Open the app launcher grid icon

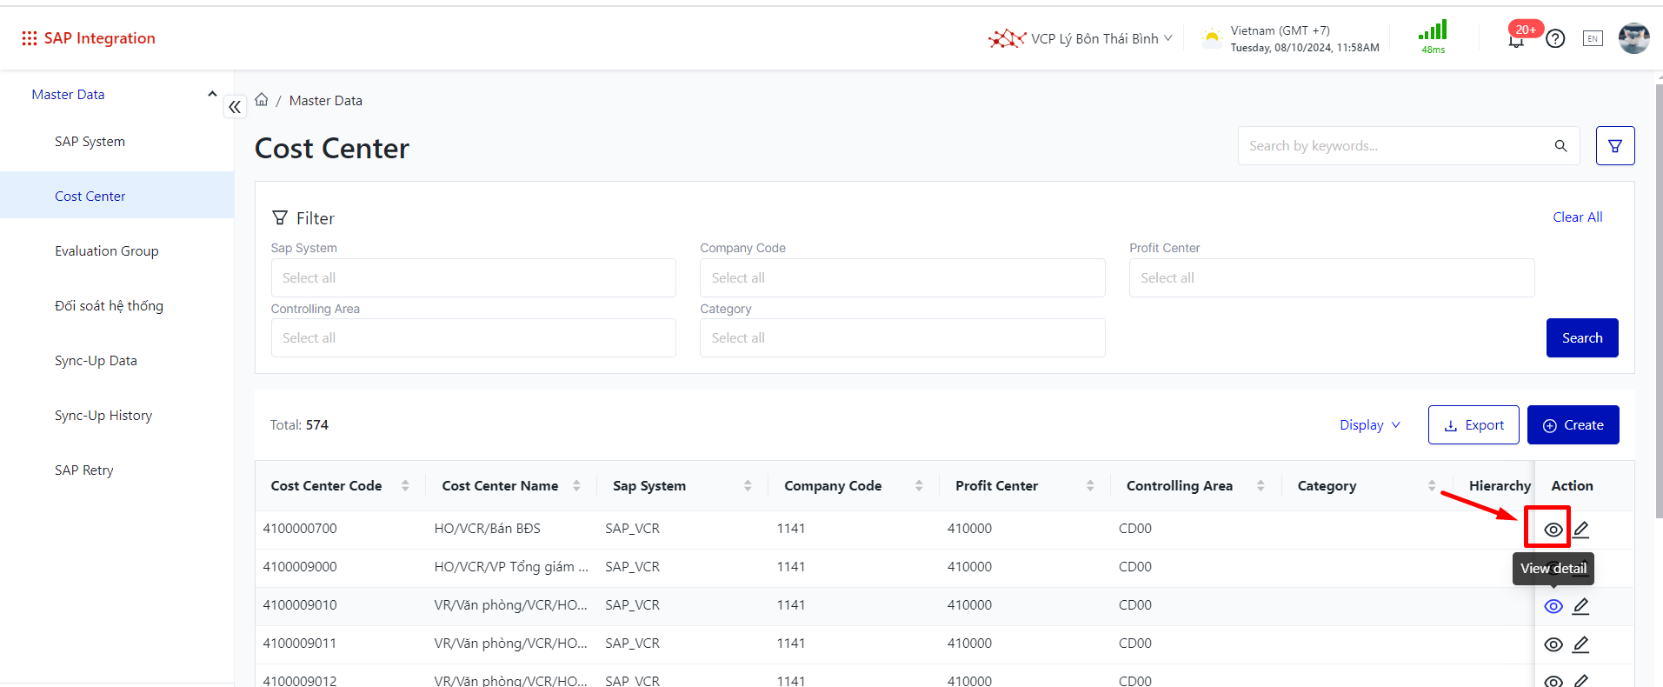click(x=30, y=38)
